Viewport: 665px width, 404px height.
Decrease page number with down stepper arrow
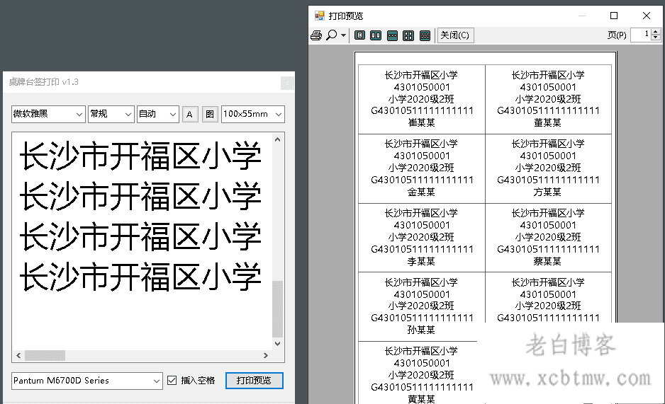point(656,38)
